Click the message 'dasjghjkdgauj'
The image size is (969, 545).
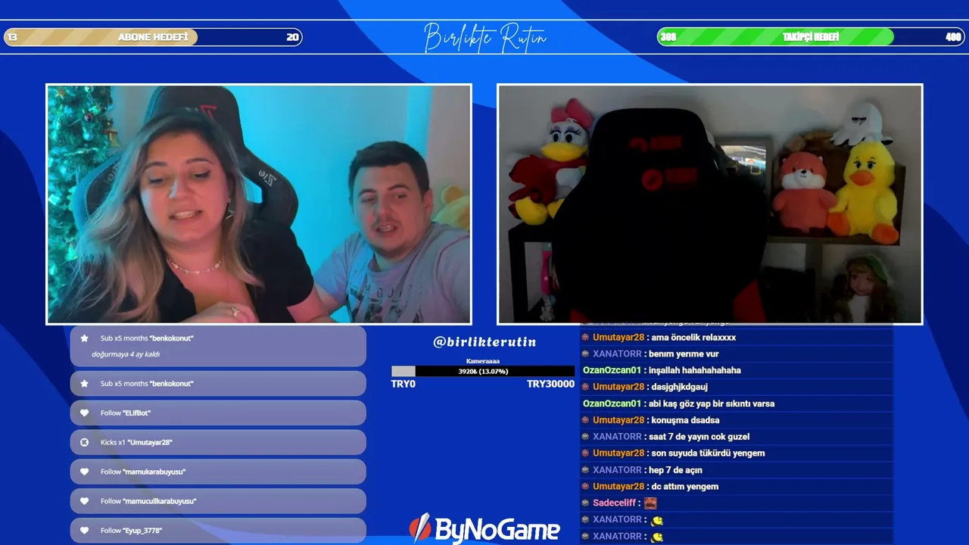point(680,387)
